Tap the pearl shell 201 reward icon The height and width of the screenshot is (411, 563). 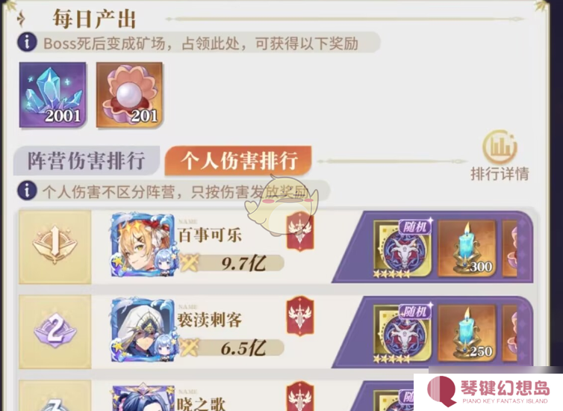[130, 95]
